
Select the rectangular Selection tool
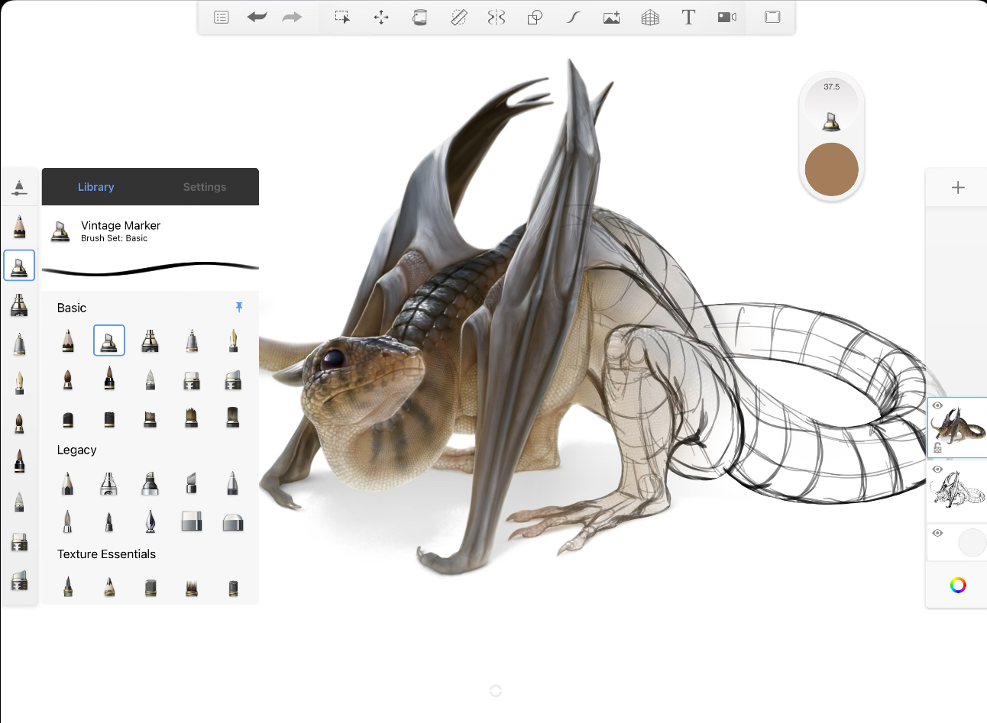tap(342, 17)
